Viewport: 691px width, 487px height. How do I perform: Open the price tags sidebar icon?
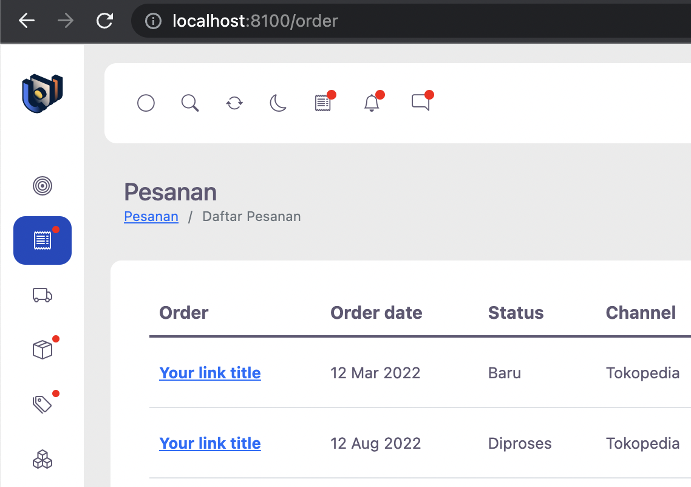(43, 404)
